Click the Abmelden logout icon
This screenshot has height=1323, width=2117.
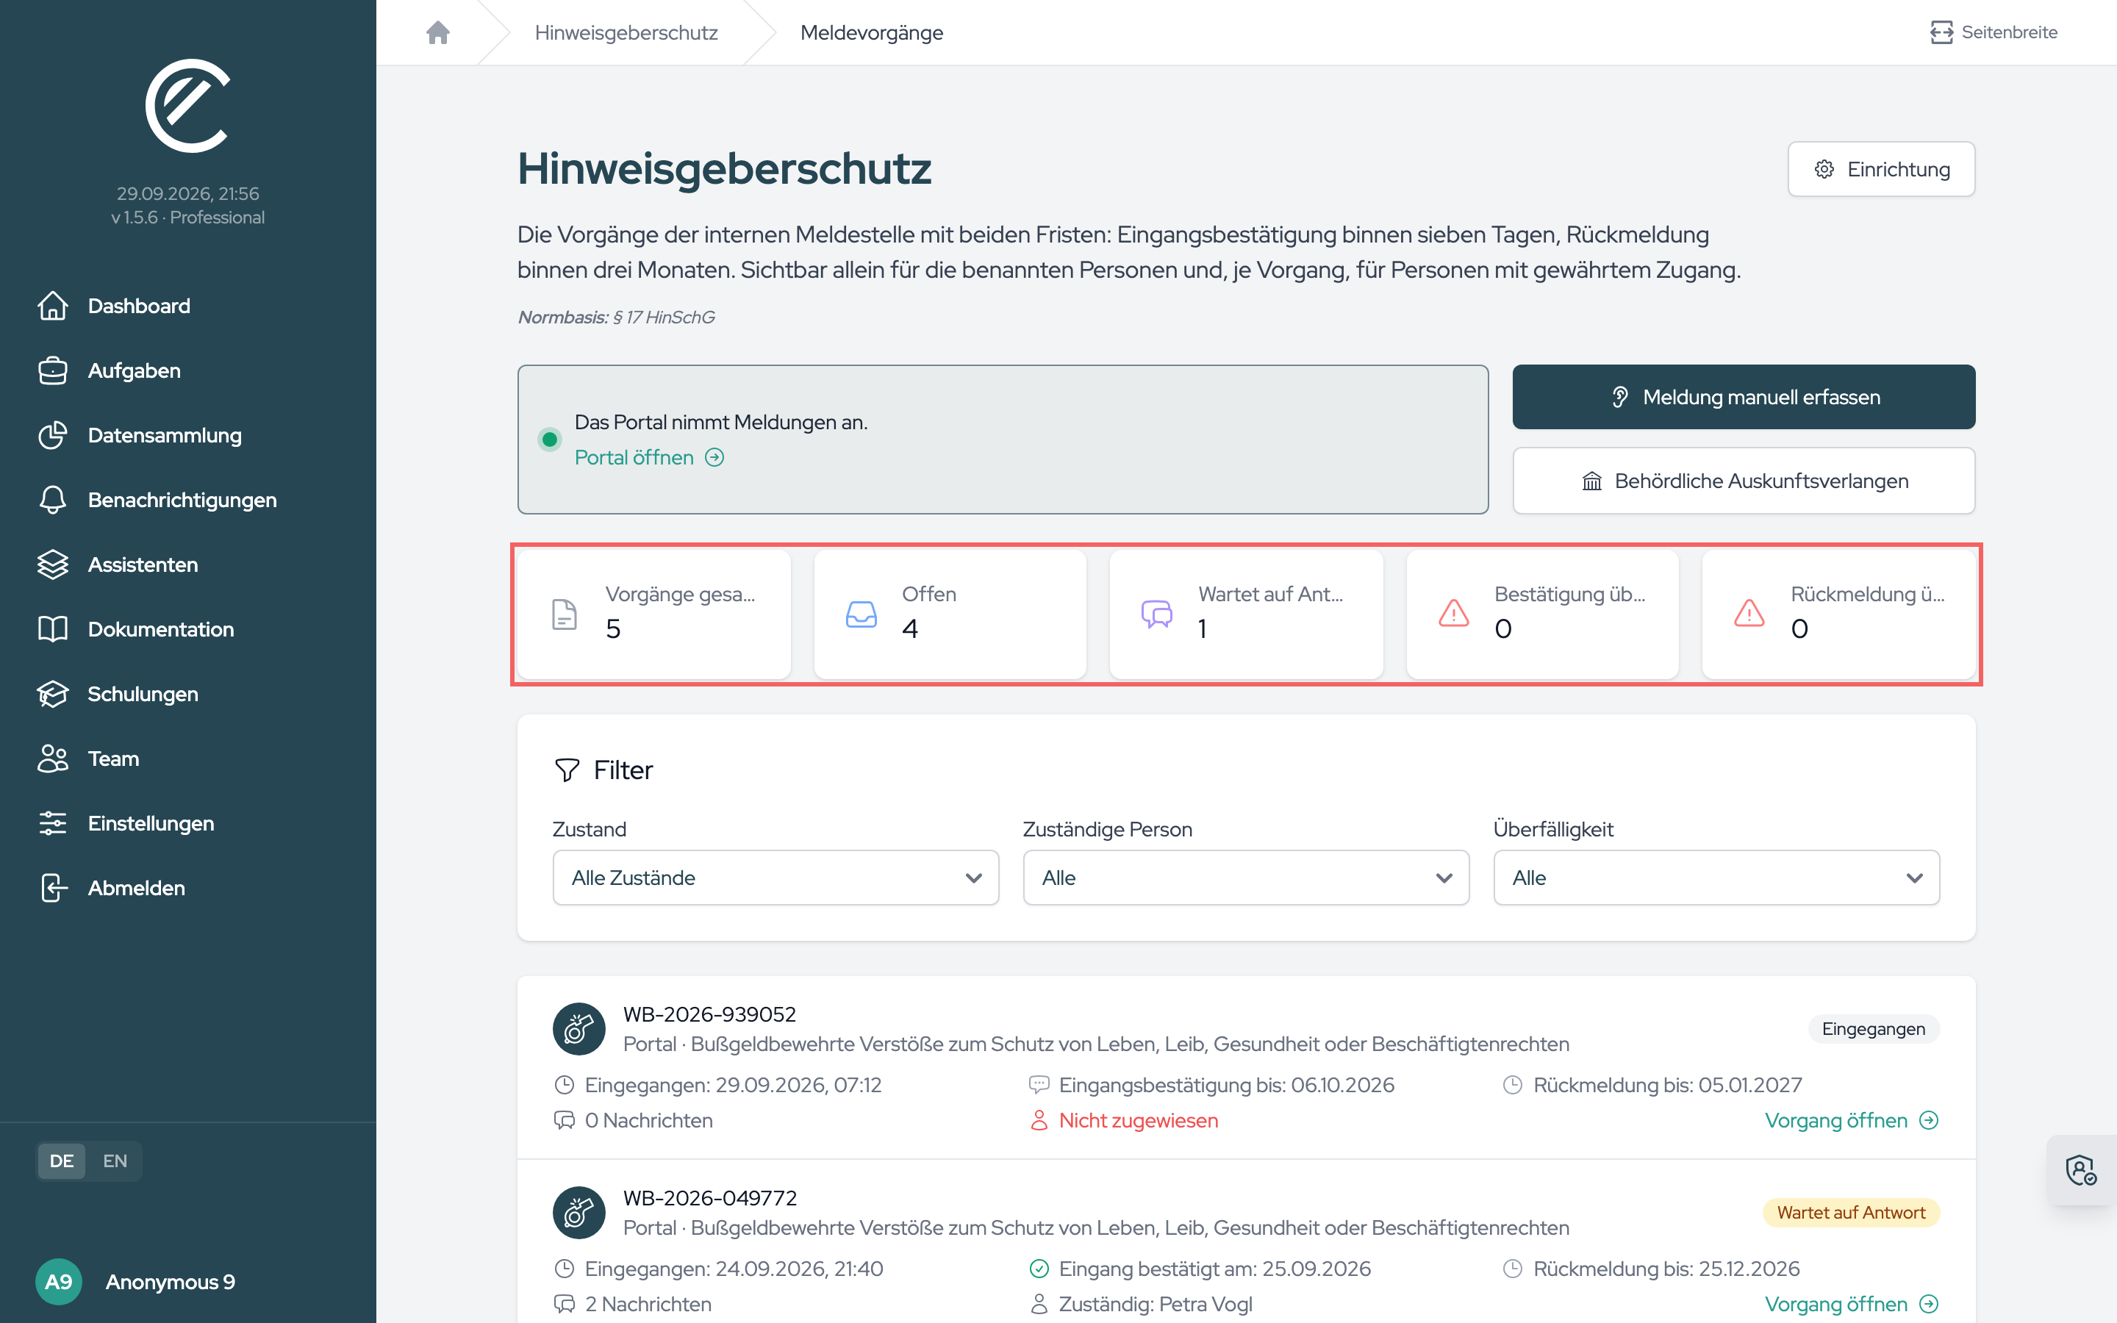point(52,888)
